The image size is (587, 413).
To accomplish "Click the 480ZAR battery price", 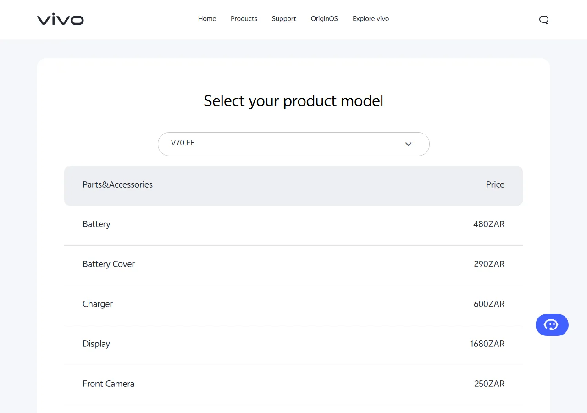I will point(489,224).
